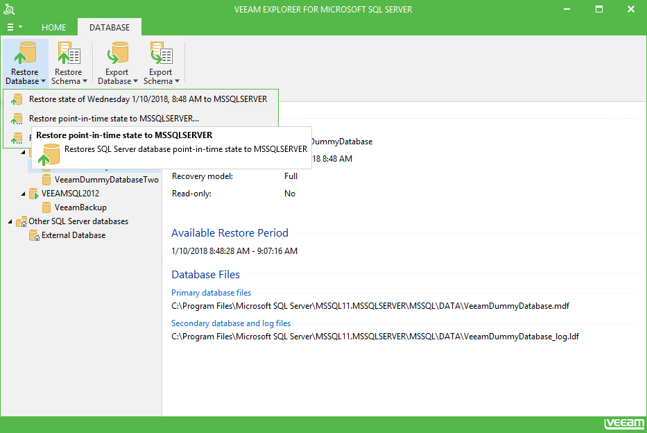Image resolution: width=647 pixels, height=433 pixels.
Task: Click icon beside Restore point-in-time state entry
Action: click(17, 119)
